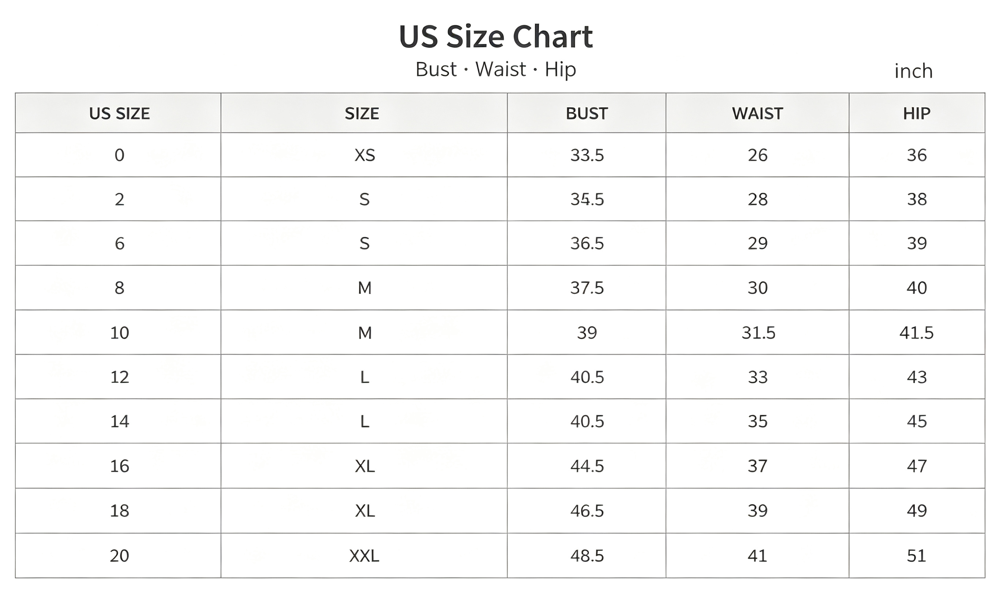
Task: Select the XS size cell
Action: click(364, 155)
